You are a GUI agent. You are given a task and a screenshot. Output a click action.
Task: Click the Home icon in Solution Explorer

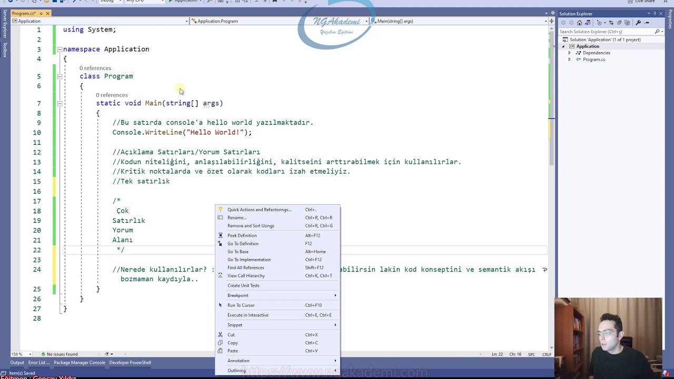[580, 23]
